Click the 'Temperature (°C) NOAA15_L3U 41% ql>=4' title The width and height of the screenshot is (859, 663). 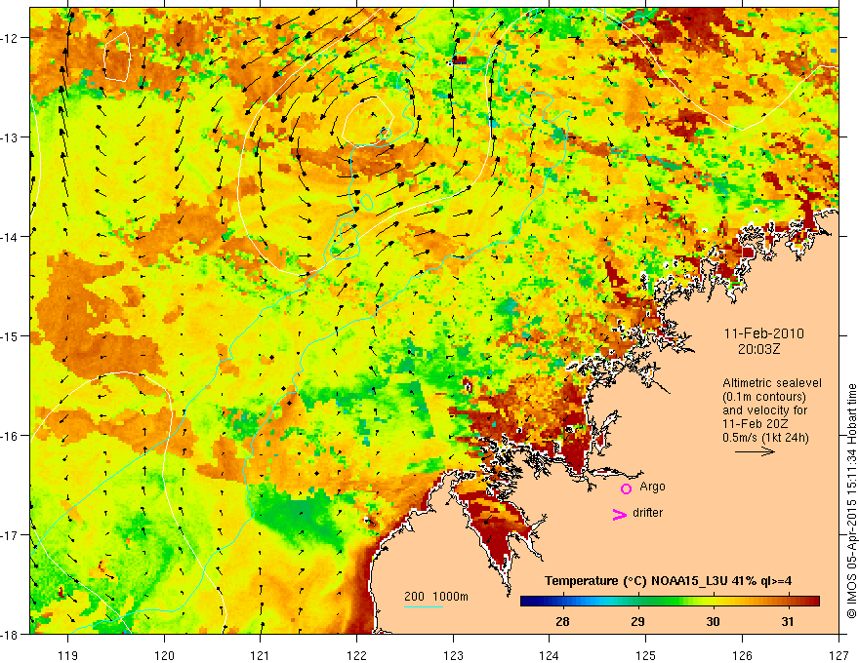tap(668, 581)
